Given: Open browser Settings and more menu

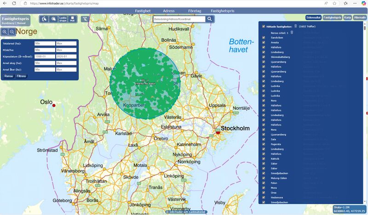Looking at the screenshot, I should pos(356,3).
